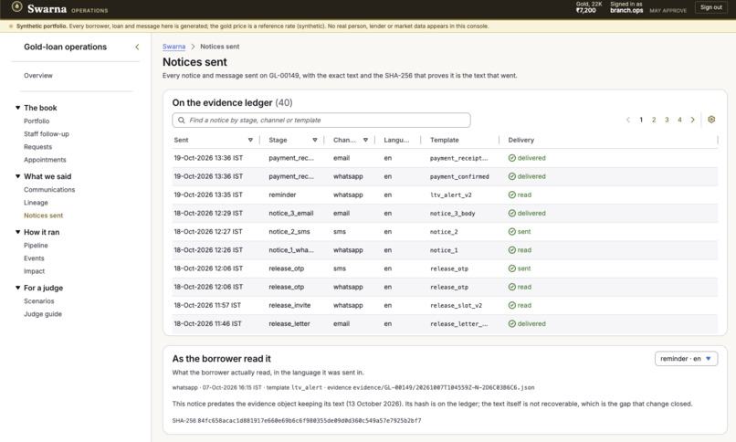Open the reminder · en dropdown
This screenshot has width=736, height=442.
click(687, 359)
